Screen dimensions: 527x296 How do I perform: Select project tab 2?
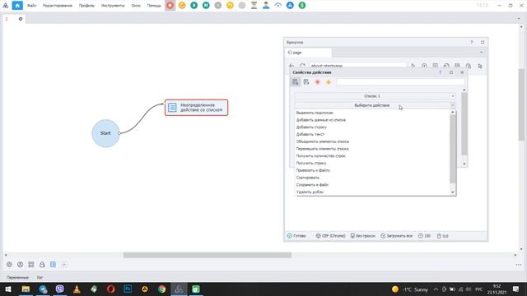(x=7, y=19)
